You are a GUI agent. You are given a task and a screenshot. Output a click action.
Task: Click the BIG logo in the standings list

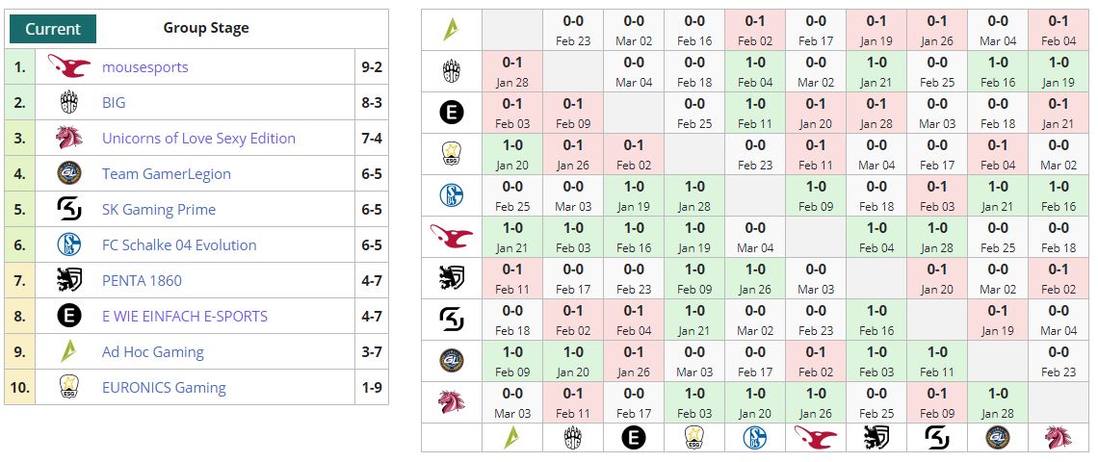68,103
